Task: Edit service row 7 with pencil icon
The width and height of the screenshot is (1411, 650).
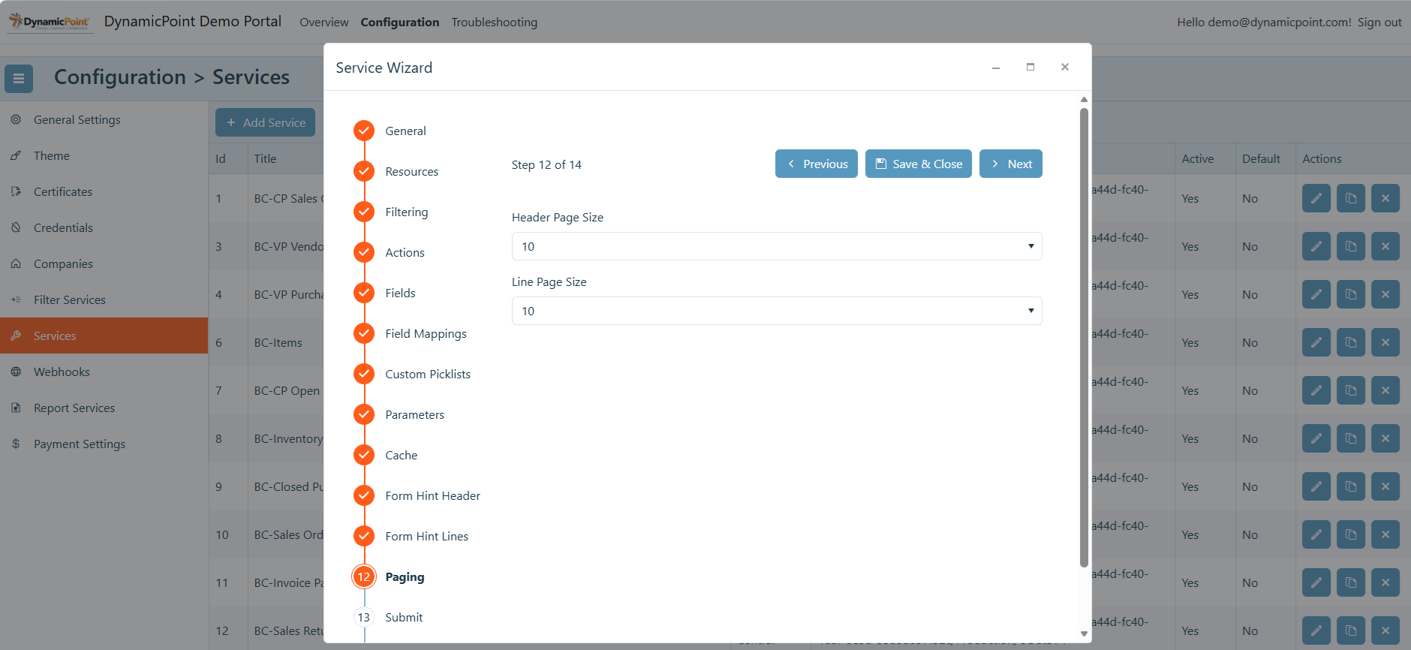Action: click(1316, 390)
